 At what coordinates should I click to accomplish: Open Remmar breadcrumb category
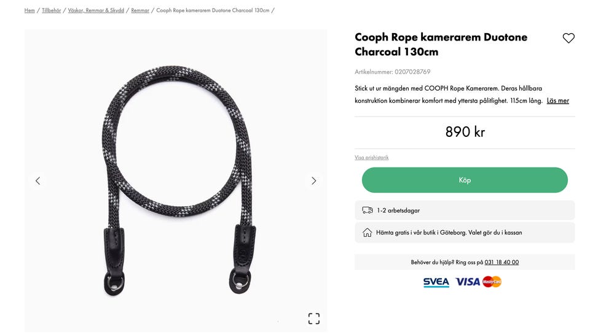coord(140,10)
